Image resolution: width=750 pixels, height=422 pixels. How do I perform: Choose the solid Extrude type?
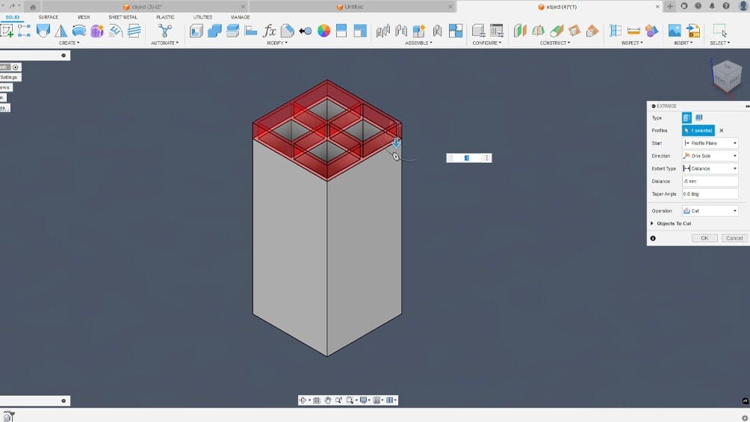[x=687, y=118]
